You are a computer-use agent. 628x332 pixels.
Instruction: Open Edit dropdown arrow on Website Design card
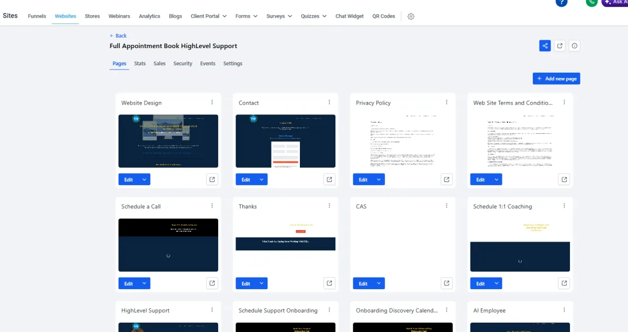144,179
